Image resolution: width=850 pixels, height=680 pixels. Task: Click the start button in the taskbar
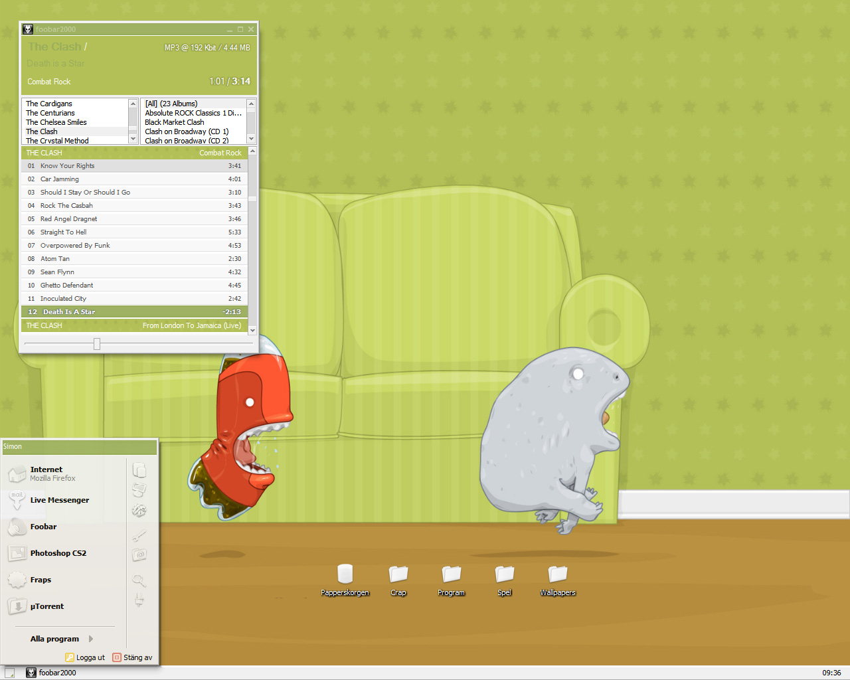tap(10, 673)
